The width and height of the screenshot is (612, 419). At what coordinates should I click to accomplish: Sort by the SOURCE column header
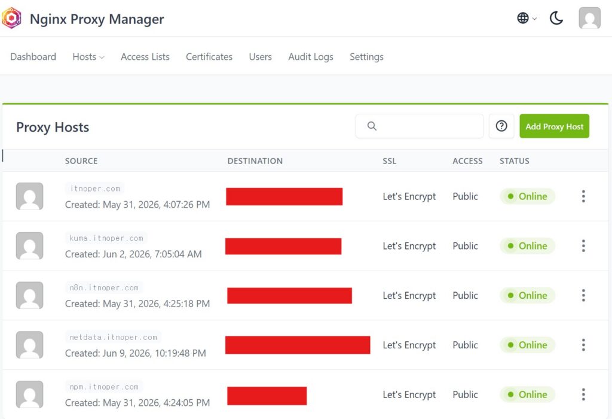[81, 160]
